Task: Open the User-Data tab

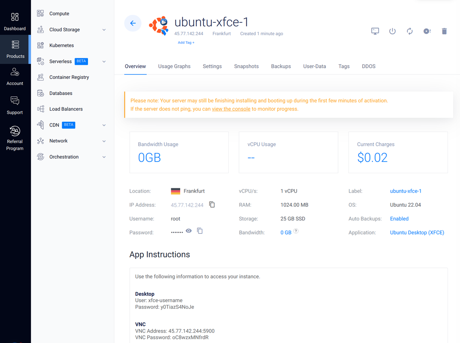Action: (315, 66)
